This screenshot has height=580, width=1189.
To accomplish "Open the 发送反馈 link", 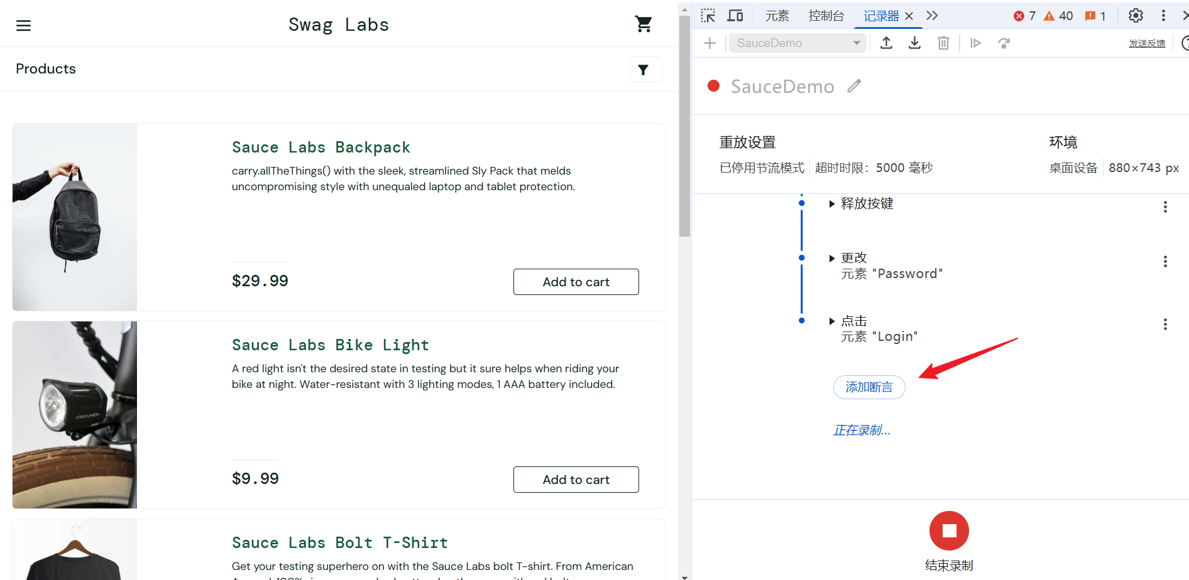I will (x=1147, y=43).
